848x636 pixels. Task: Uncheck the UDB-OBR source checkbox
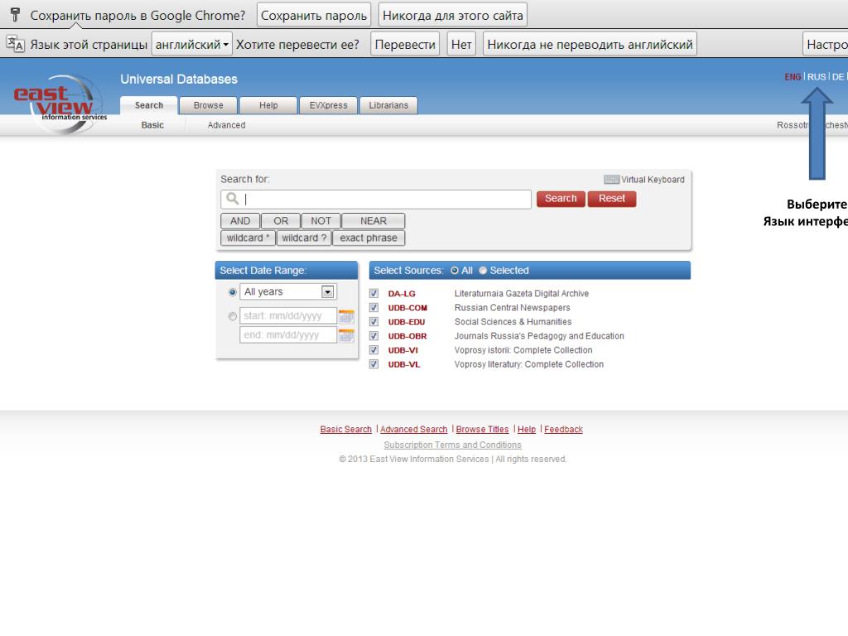coord(373,336)
